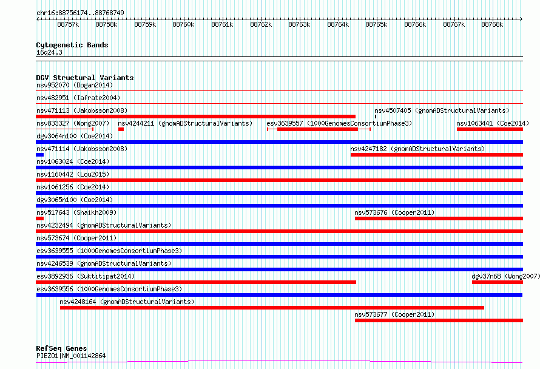Click the dgv37n68 (Wong2007) label
The height and width of the screenshot is (369, 540).
point(505,276)
